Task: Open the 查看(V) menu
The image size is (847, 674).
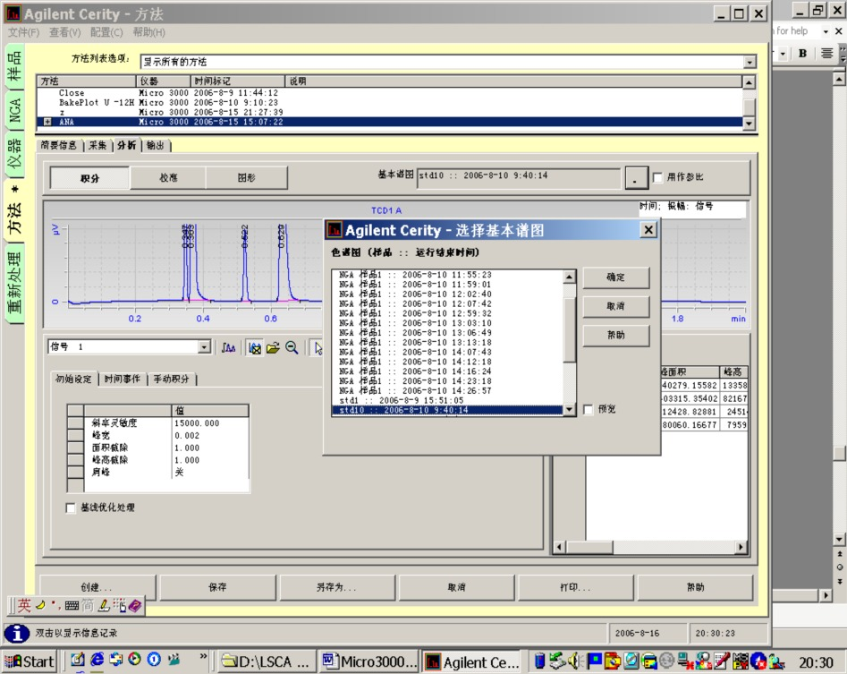Action: 64,32
